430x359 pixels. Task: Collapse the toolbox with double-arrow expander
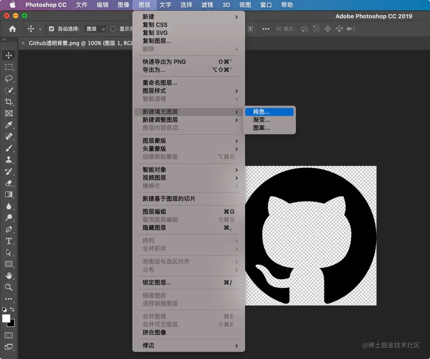4,39
